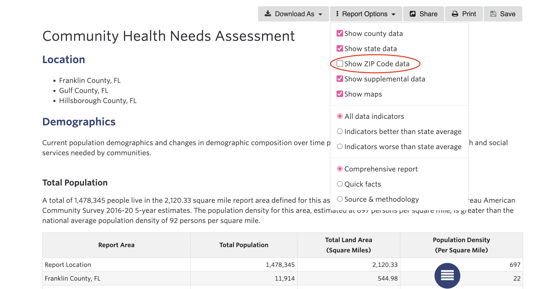
Task: Click the Save button
Action: coord(503,14)
